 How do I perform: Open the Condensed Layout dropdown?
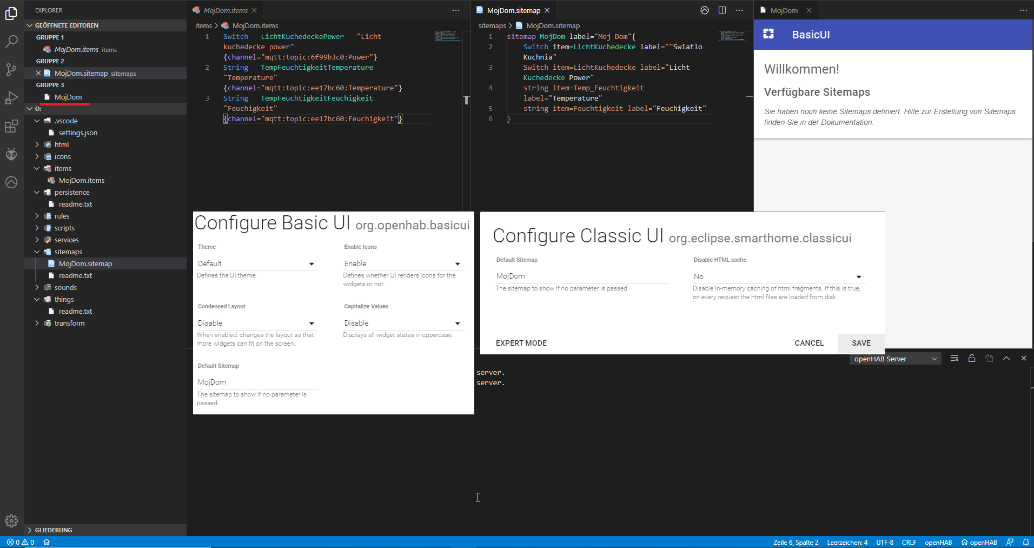(256, 323)
